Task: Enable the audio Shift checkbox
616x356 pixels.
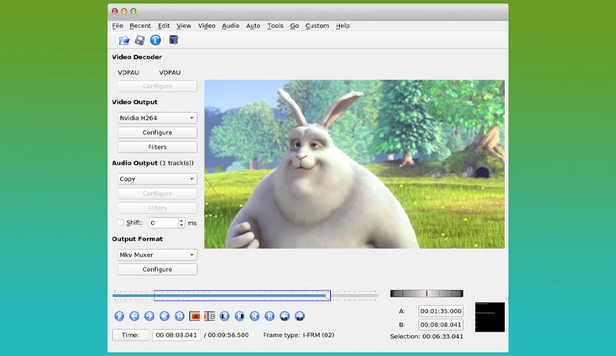Action: pyautogui.click(x=121, y=222)
